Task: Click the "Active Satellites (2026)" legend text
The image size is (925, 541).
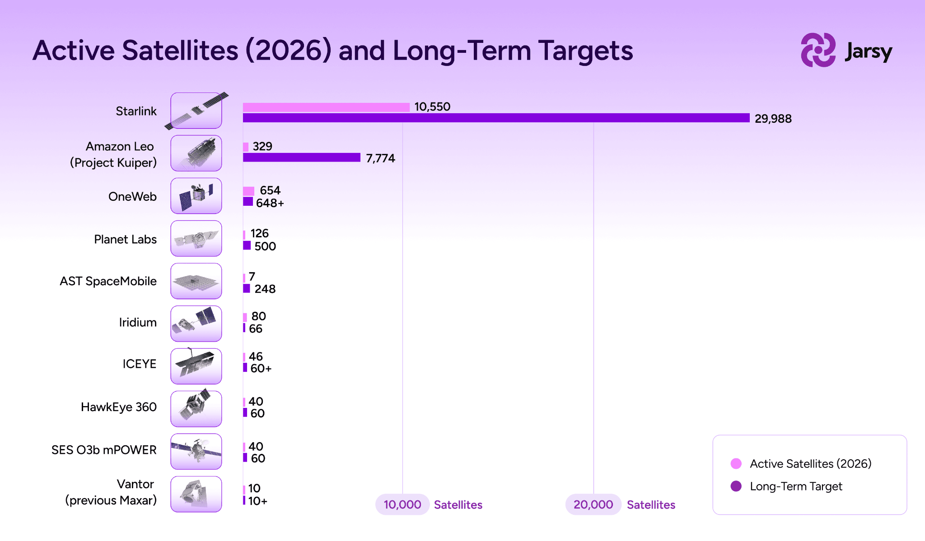Action: (x=811, y=464)
